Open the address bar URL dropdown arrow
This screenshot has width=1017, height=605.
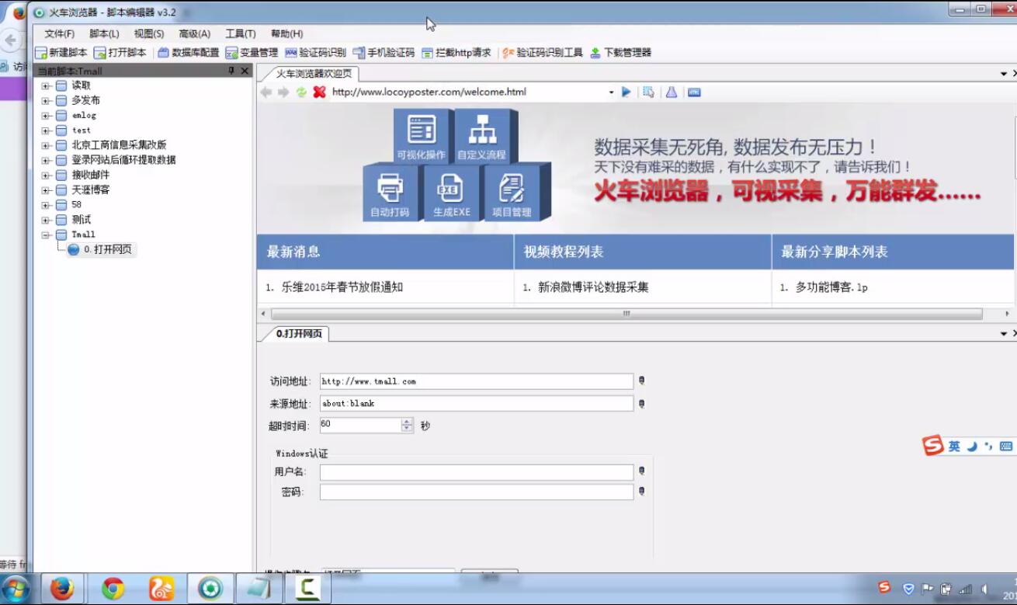(611, 92)
